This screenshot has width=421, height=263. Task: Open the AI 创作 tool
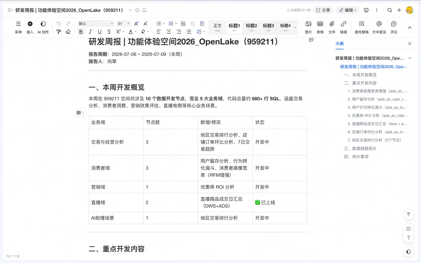click(43, 27)
